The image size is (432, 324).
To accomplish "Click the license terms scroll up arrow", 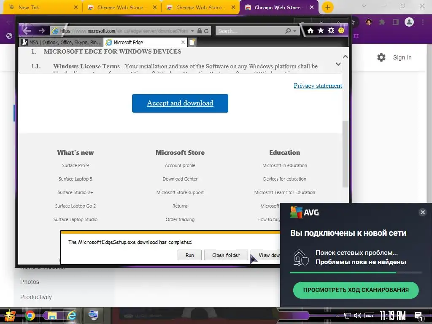I will (x=345, y=57).
